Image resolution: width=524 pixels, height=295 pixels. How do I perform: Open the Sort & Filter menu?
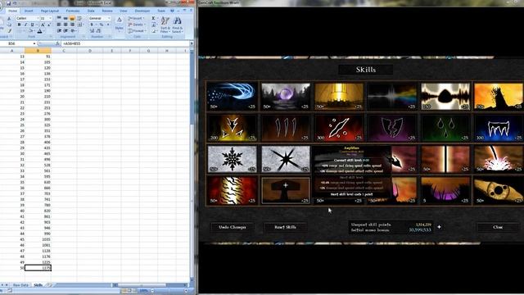pos(165,25)
